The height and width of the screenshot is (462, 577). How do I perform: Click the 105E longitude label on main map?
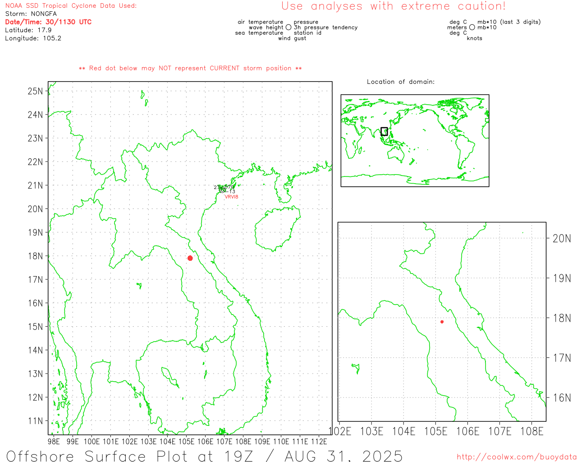click(186, 441)
